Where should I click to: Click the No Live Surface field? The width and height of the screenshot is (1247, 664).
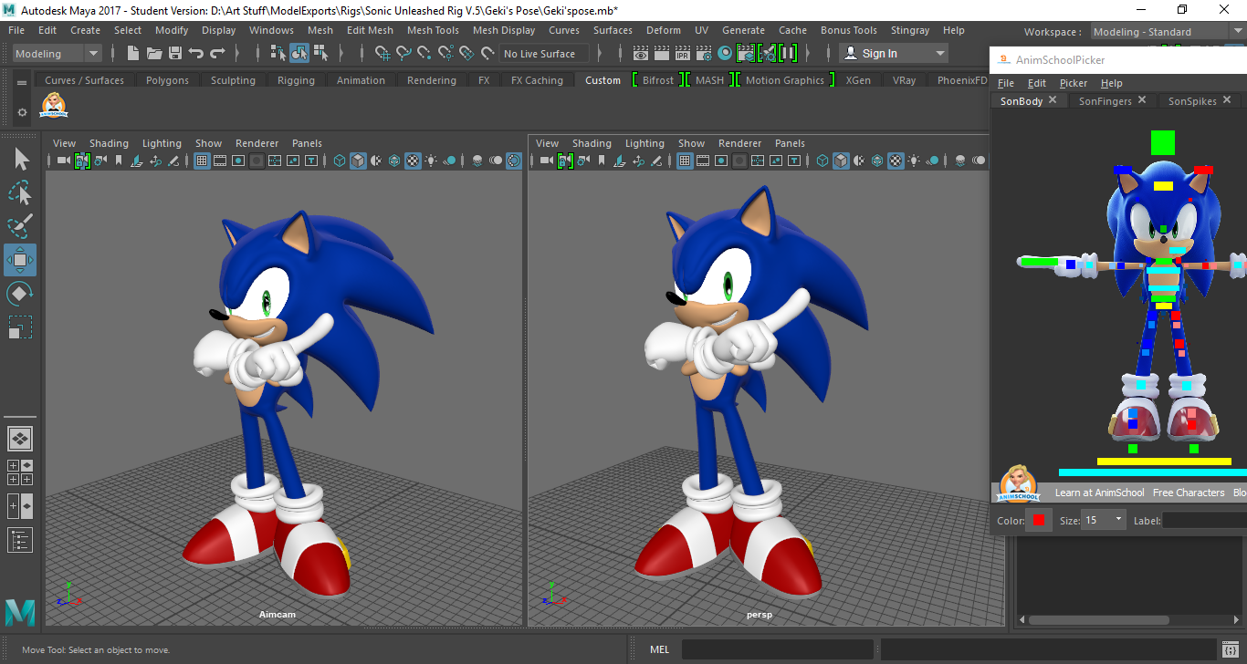(x=544, y=54)
